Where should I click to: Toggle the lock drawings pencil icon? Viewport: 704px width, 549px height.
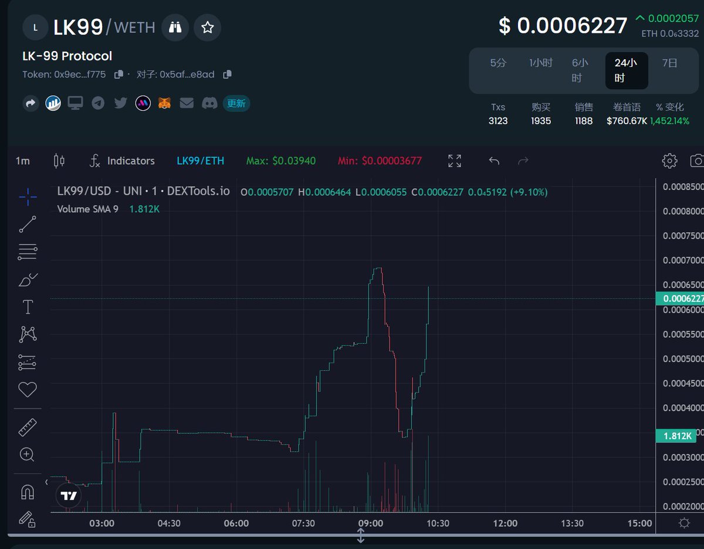tap(28, 519)
